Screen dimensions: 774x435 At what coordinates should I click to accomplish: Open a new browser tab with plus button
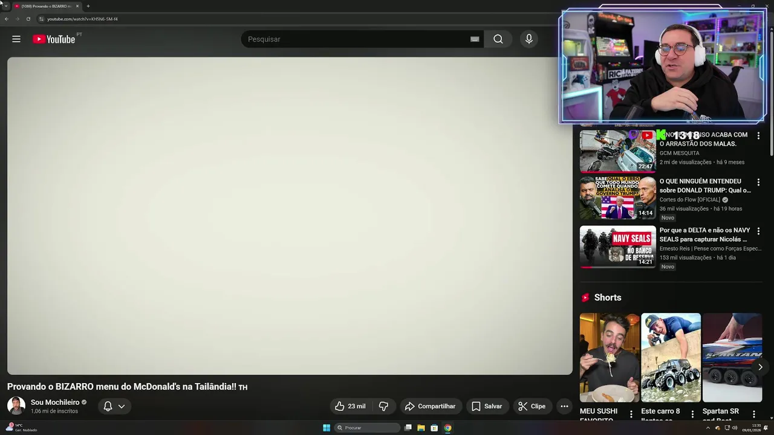(x=88, y=6)
